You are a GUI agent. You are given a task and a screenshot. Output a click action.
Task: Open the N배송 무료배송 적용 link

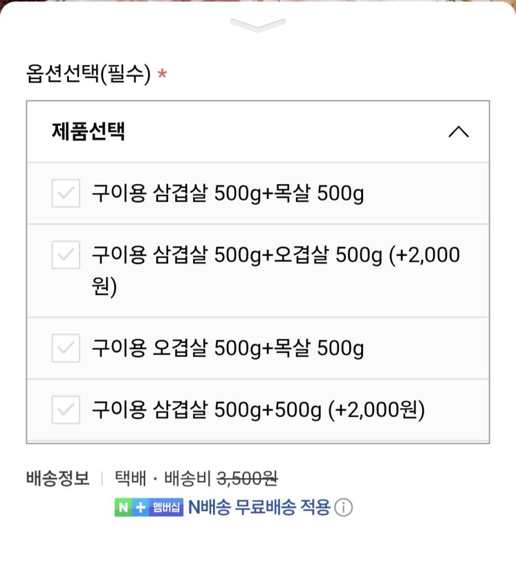click(259, 507)
